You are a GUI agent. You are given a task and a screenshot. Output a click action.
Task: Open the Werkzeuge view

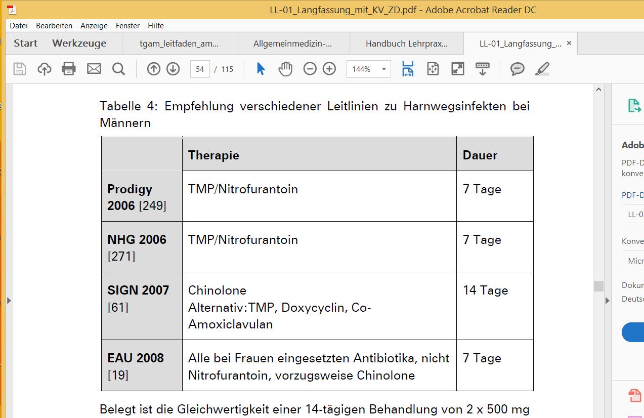click(79, 44)
